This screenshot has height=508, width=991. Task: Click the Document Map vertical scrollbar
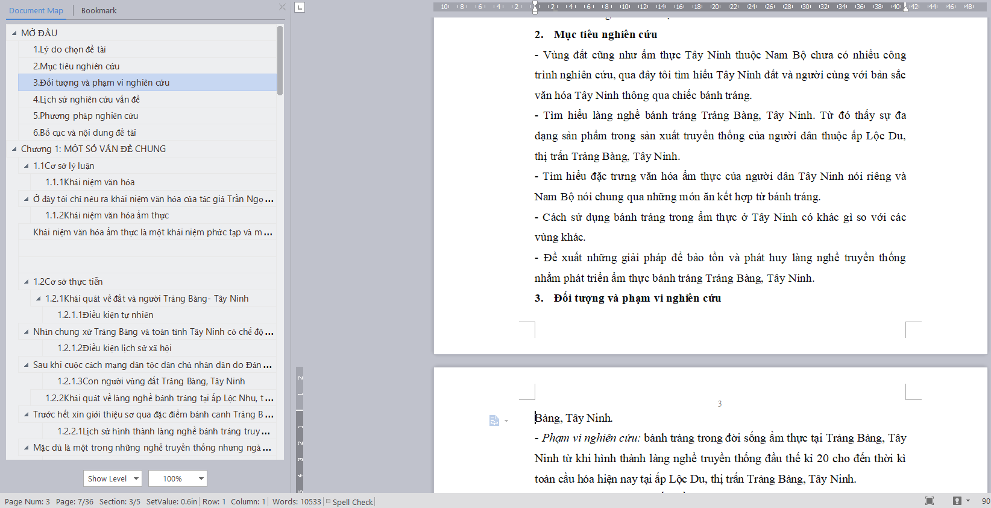click(x=280, y=60)
